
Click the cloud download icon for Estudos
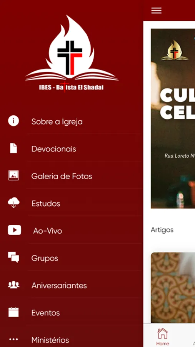(x=13, y=202)
